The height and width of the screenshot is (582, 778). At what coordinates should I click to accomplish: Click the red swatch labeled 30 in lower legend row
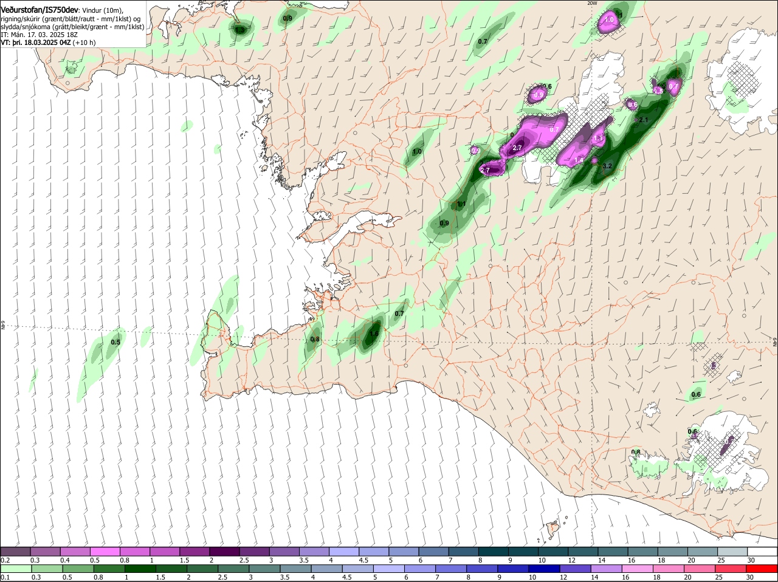[762, 569]
